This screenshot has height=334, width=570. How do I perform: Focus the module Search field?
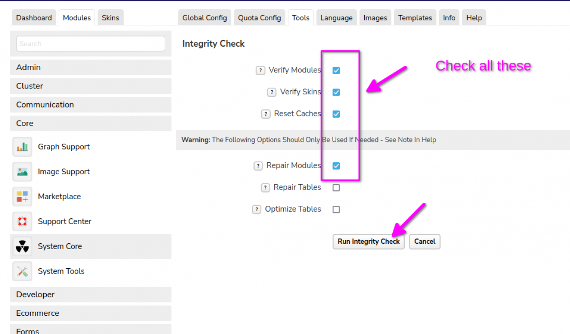click(x=90, y=44)
